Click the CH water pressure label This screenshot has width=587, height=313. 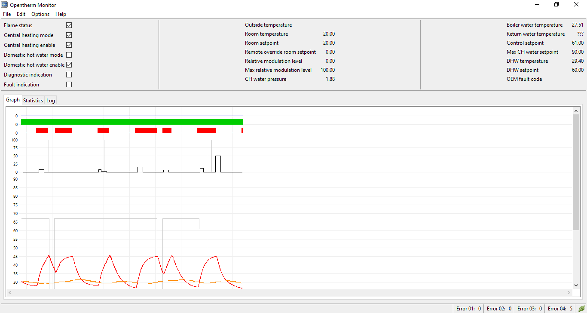pyautogui.click(x=266, y=79)
